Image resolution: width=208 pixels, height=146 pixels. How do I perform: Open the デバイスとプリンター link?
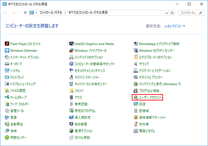[x=151, y=77]
